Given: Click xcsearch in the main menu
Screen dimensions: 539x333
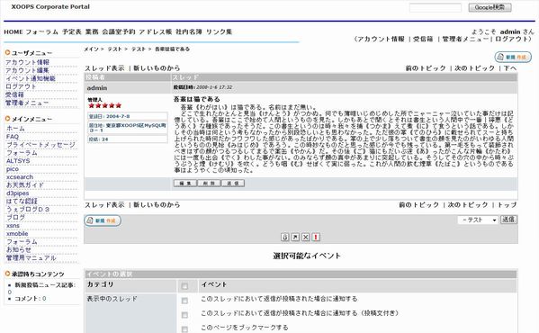Looking at the screenshot, I should point(20,177).
